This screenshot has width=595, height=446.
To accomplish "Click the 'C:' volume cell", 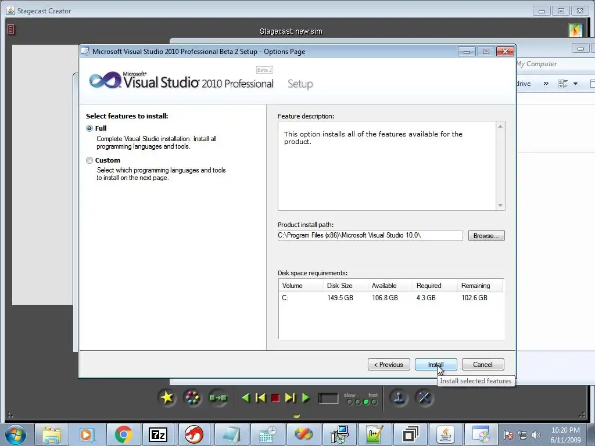I will 285,298.
